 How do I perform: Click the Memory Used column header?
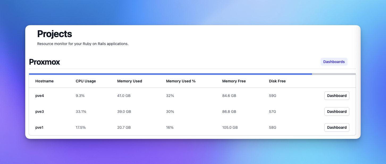click(130, 81)
